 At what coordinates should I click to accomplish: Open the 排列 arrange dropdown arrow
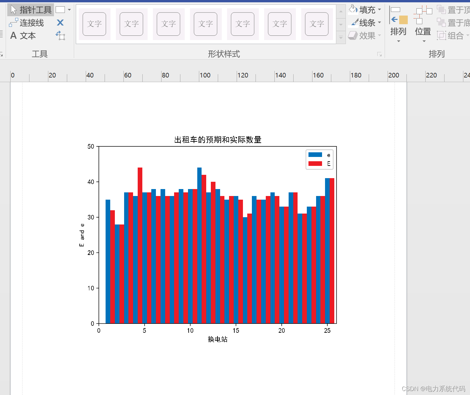pos(399,40)
